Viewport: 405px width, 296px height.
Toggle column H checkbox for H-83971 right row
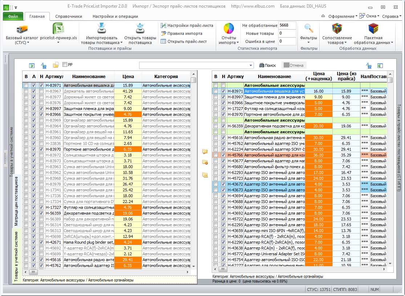(x=223, y=91)
